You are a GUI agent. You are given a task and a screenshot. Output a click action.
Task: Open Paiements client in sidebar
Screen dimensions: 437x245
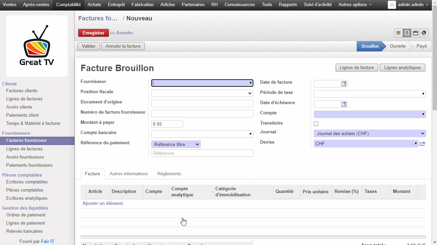click(23, 115)
